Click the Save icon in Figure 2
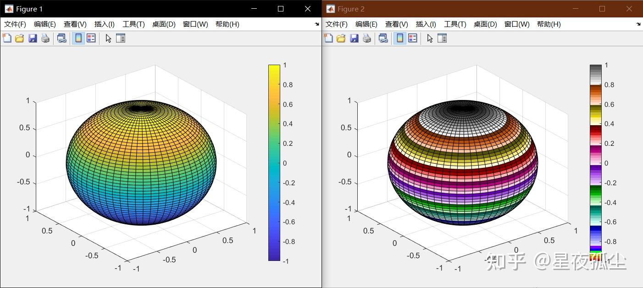Image resolution: width=643 pixels, height=288 pixels. pos(353,38)
